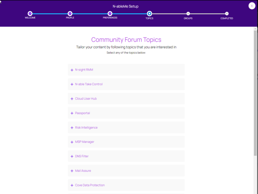Click the plus icon beside N-able Take Control
Image resolution: width=258 pixels, height=194 pixels.
[x=72, y=84]
